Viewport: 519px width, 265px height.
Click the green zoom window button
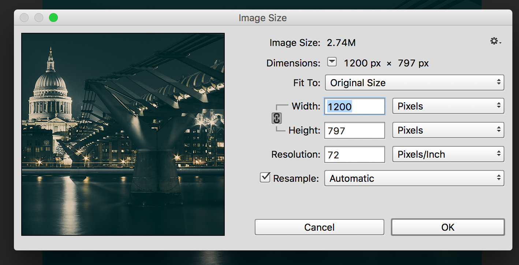(x=53, y=18)
